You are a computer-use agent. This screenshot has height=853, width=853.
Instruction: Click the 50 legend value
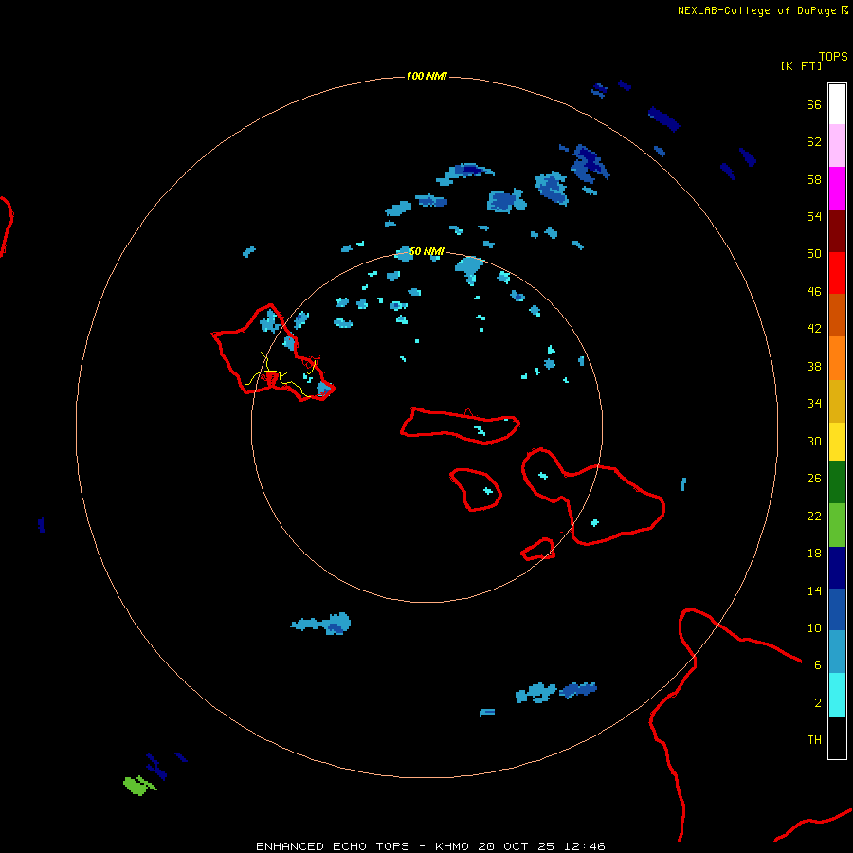tap(814, 254)
